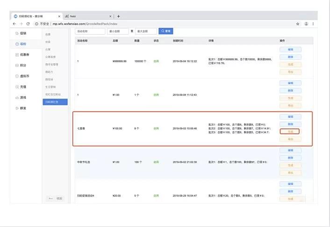Click 导出 for the 11:12:43 activity
Viewport: 330px width, 227px height.
(x=290, y=106)
